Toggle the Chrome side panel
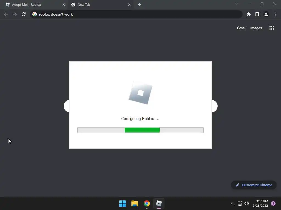The height and width of the screenshot is (210, 281). coord(257,14)
